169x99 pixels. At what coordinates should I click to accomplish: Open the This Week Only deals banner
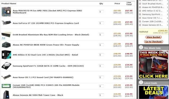coord(153,65)
